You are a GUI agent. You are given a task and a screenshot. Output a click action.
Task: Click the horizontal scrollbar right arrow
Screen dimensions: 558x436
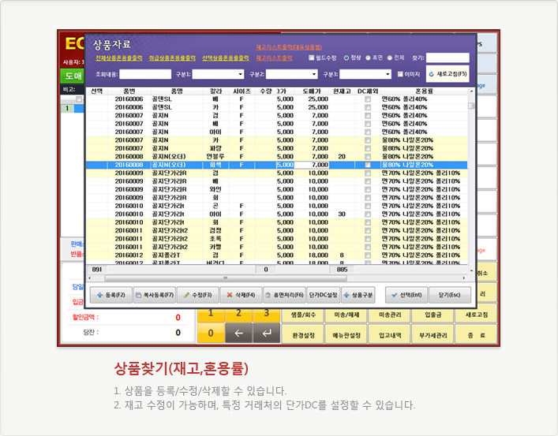464,278
